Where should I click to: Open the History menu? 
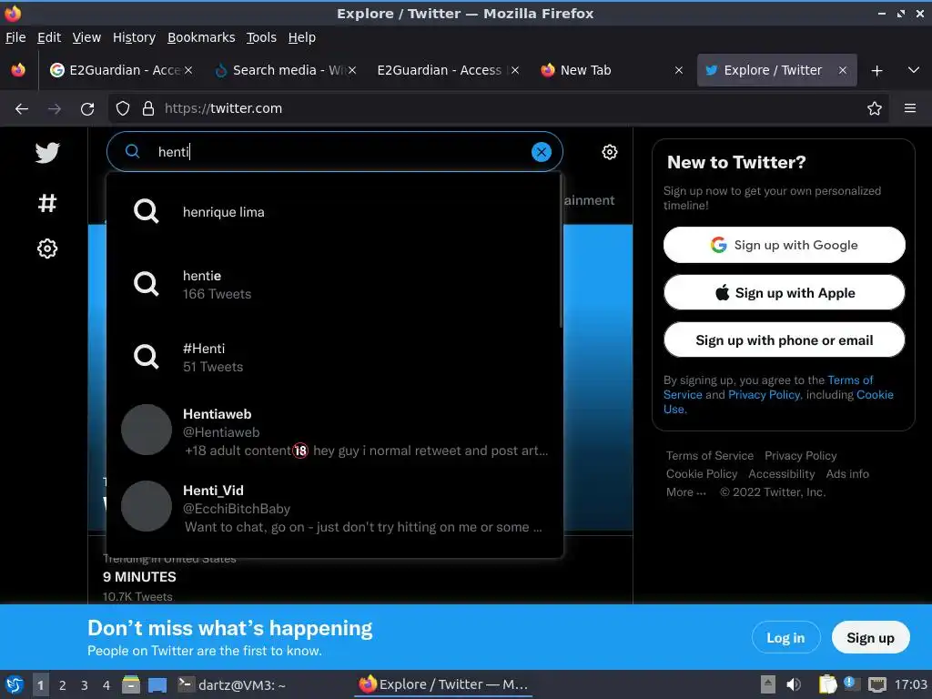(134, 37)
